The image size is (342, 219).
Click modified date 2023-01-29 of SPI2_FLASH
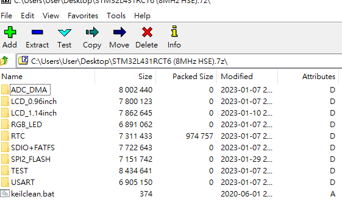[246, 159]
